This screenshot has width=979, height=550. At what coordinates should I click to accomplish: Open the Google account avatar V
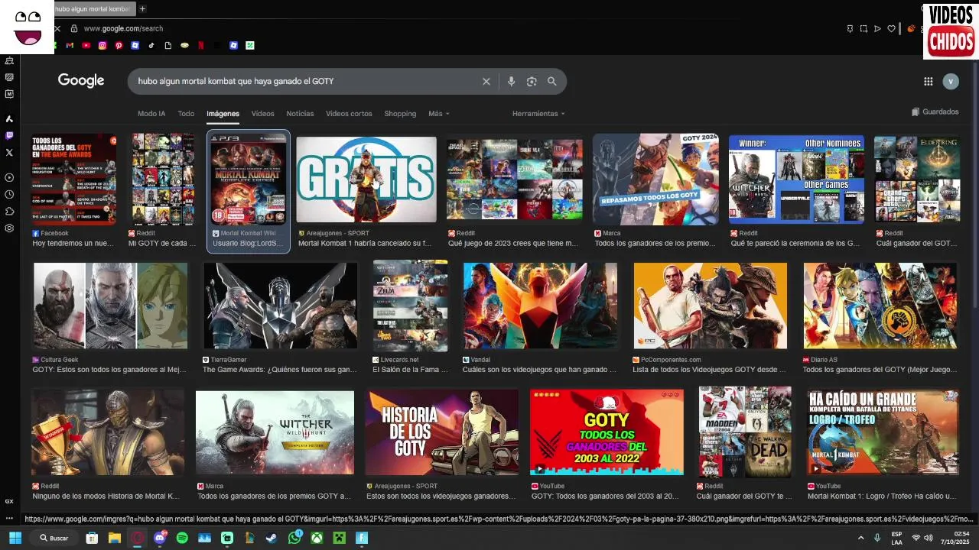click(x=951, y=81)
